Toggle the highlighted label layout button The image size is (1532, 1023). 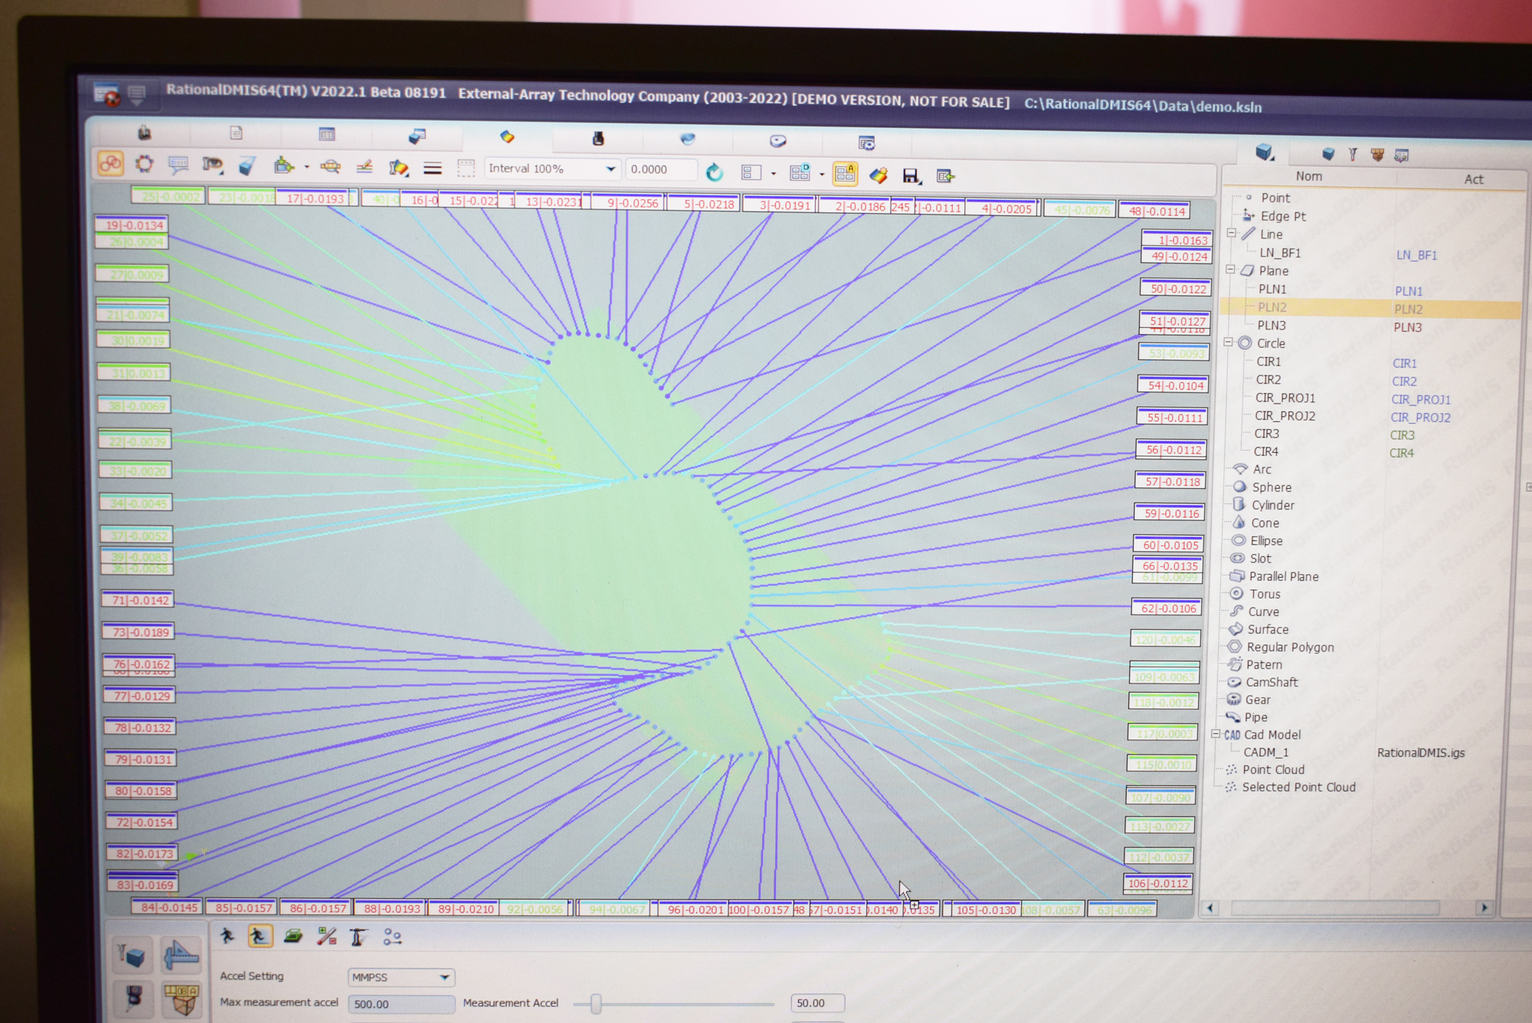point(845,174)
